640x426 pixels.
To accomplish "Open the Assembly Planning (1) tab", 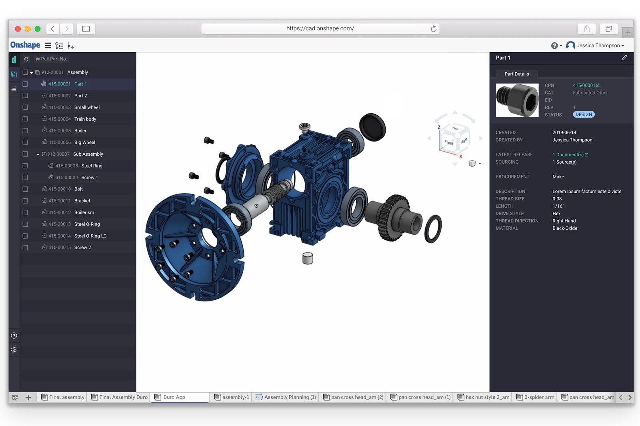I will click(286, 397).
